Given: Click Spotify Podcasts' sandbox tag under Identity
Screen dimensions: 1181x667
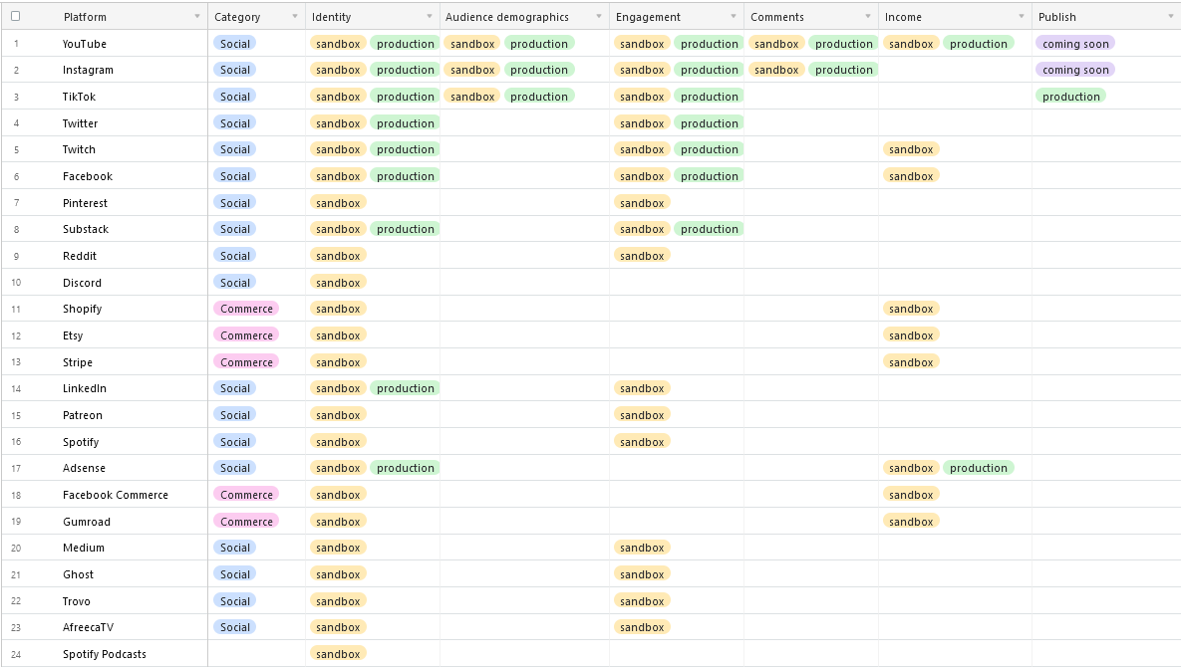Looking at the screenshot, I should [x=338, y=654].
